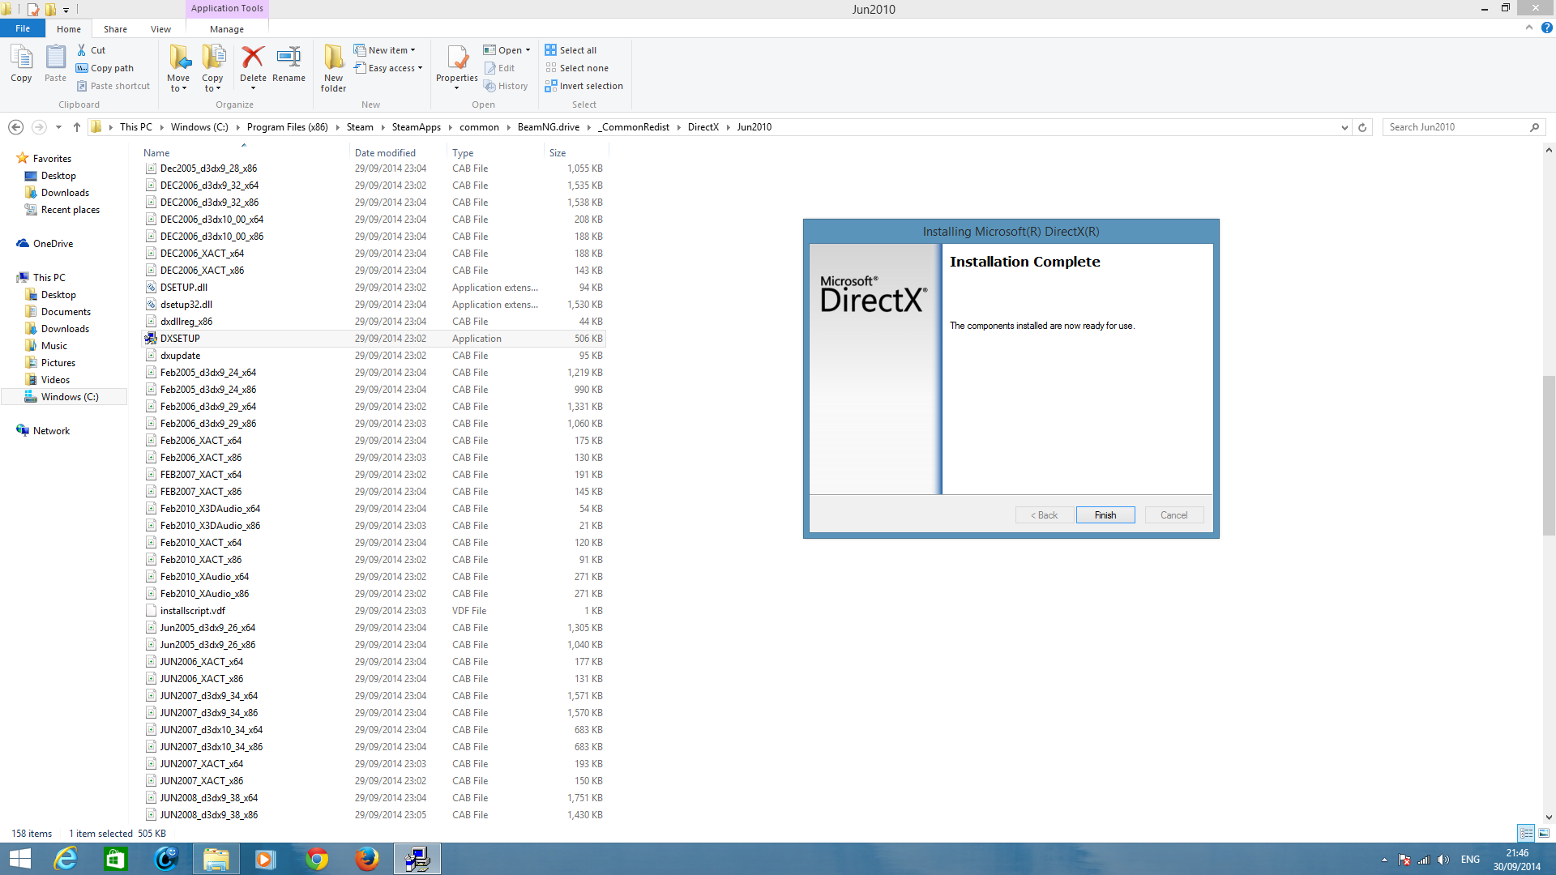The image size is (1556, 875).
Task: Open the Move to dropdown
Action: 178,69
